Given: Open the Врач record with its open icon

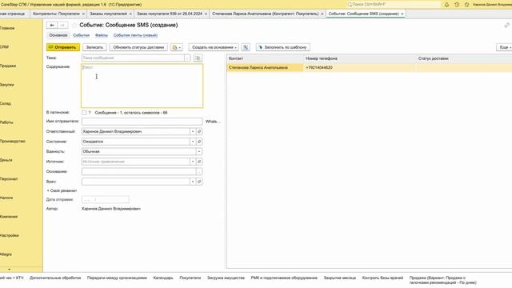Looking at the screenshot, I should [199, 182].
